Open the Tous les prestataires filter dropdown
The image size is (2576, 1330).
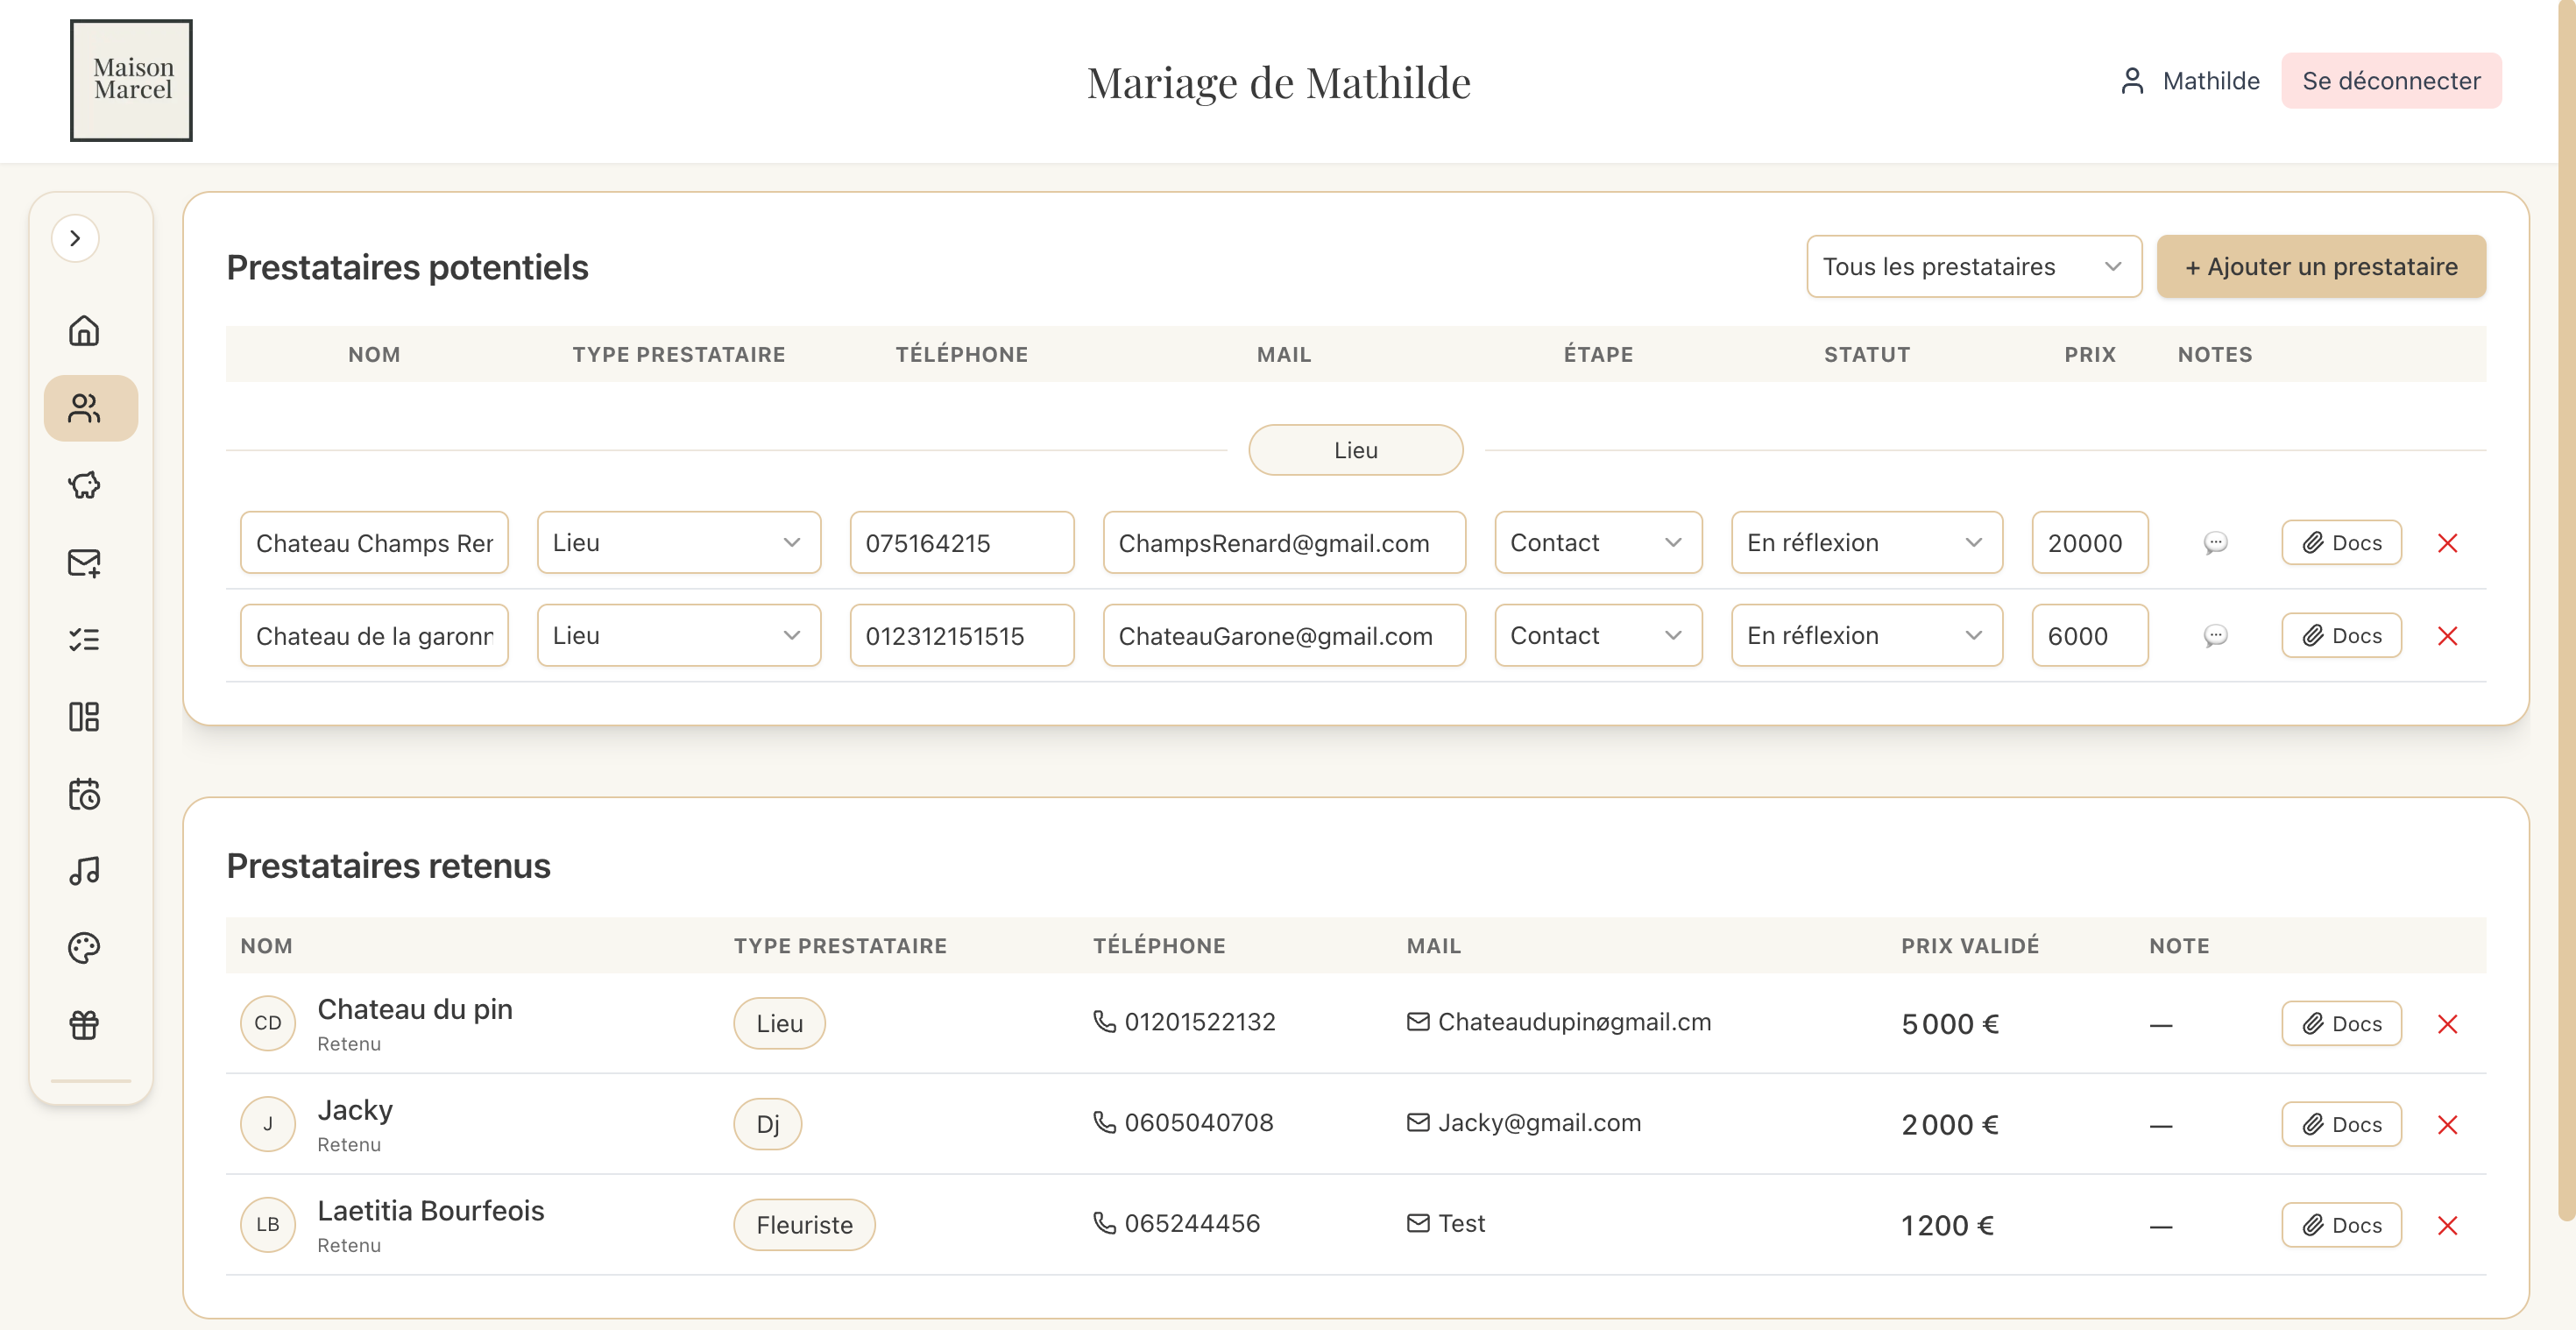[1973, 267]
